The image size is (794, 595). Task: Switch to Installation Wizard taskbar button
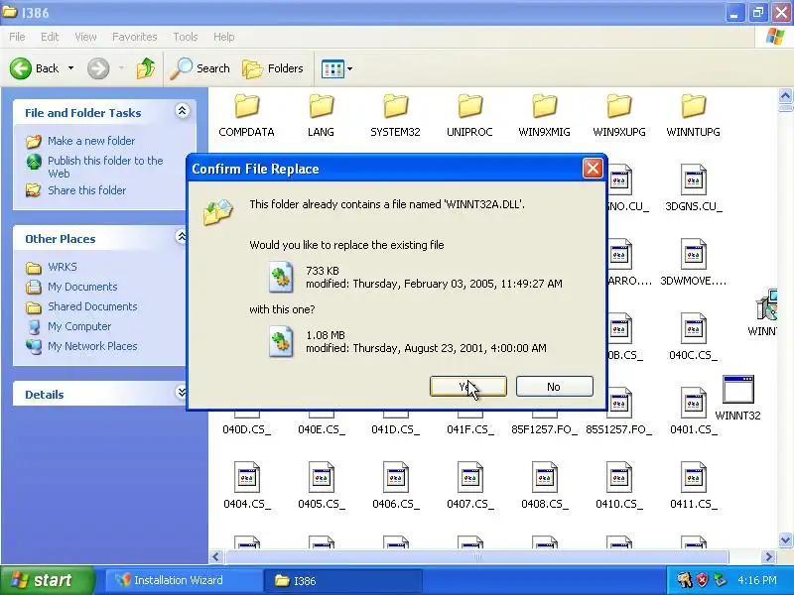tap(184, 580)
